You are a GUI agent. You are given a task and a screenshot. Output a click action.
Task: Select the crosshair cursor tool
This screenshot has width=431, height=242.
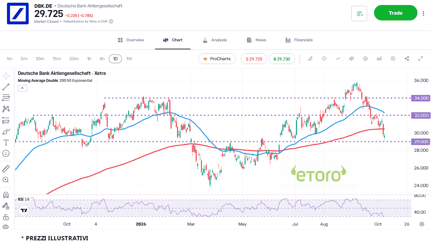click(6, 76)
